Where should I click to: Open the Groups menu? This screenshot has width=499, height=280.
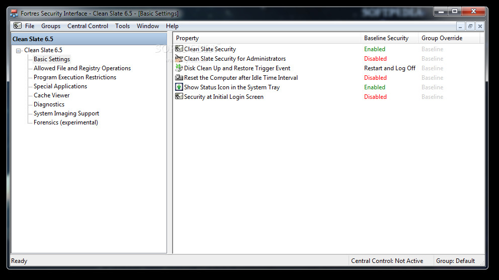pyautogui.click(x=51, y=26)
